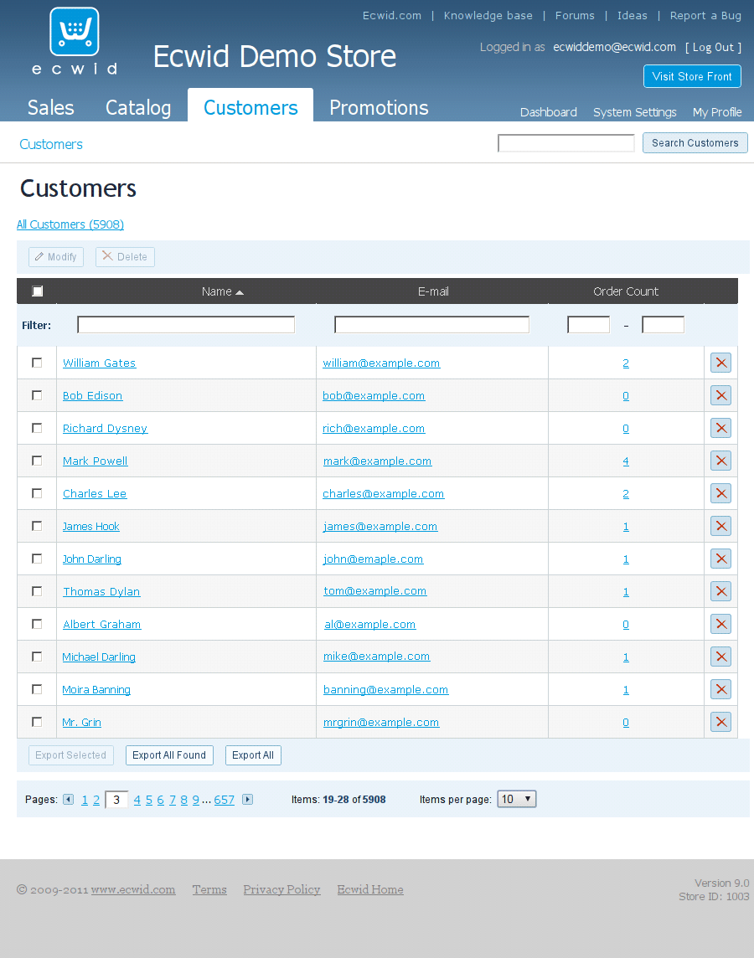The image size is (754, 958).
Task: Delete Moira Banning row with red X
Action: click(721, 690)
